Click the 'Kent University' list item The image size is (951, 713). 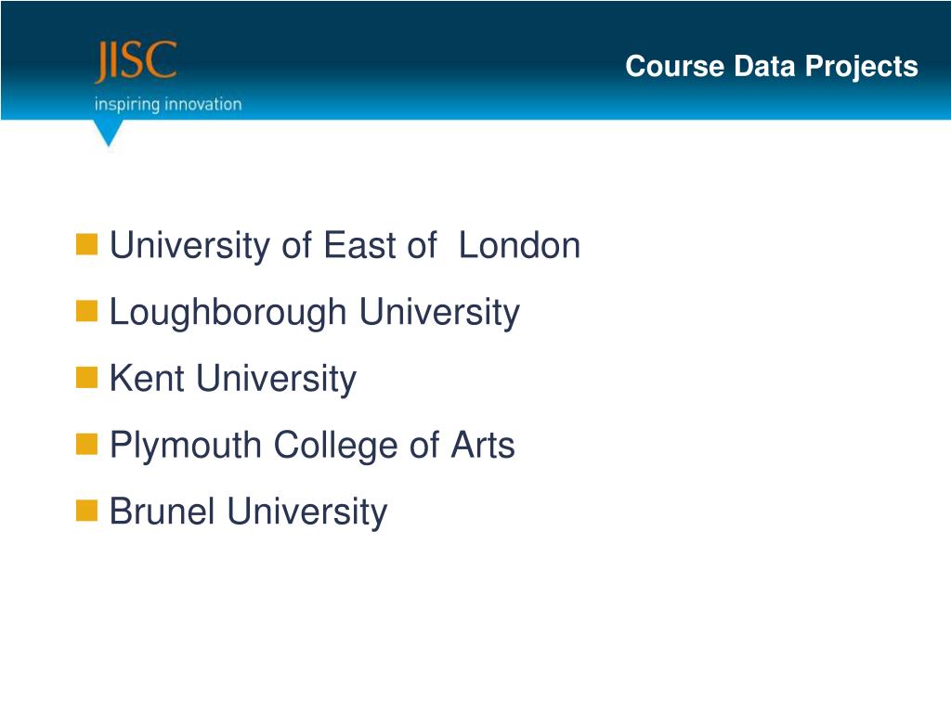[x=232, y=379]
